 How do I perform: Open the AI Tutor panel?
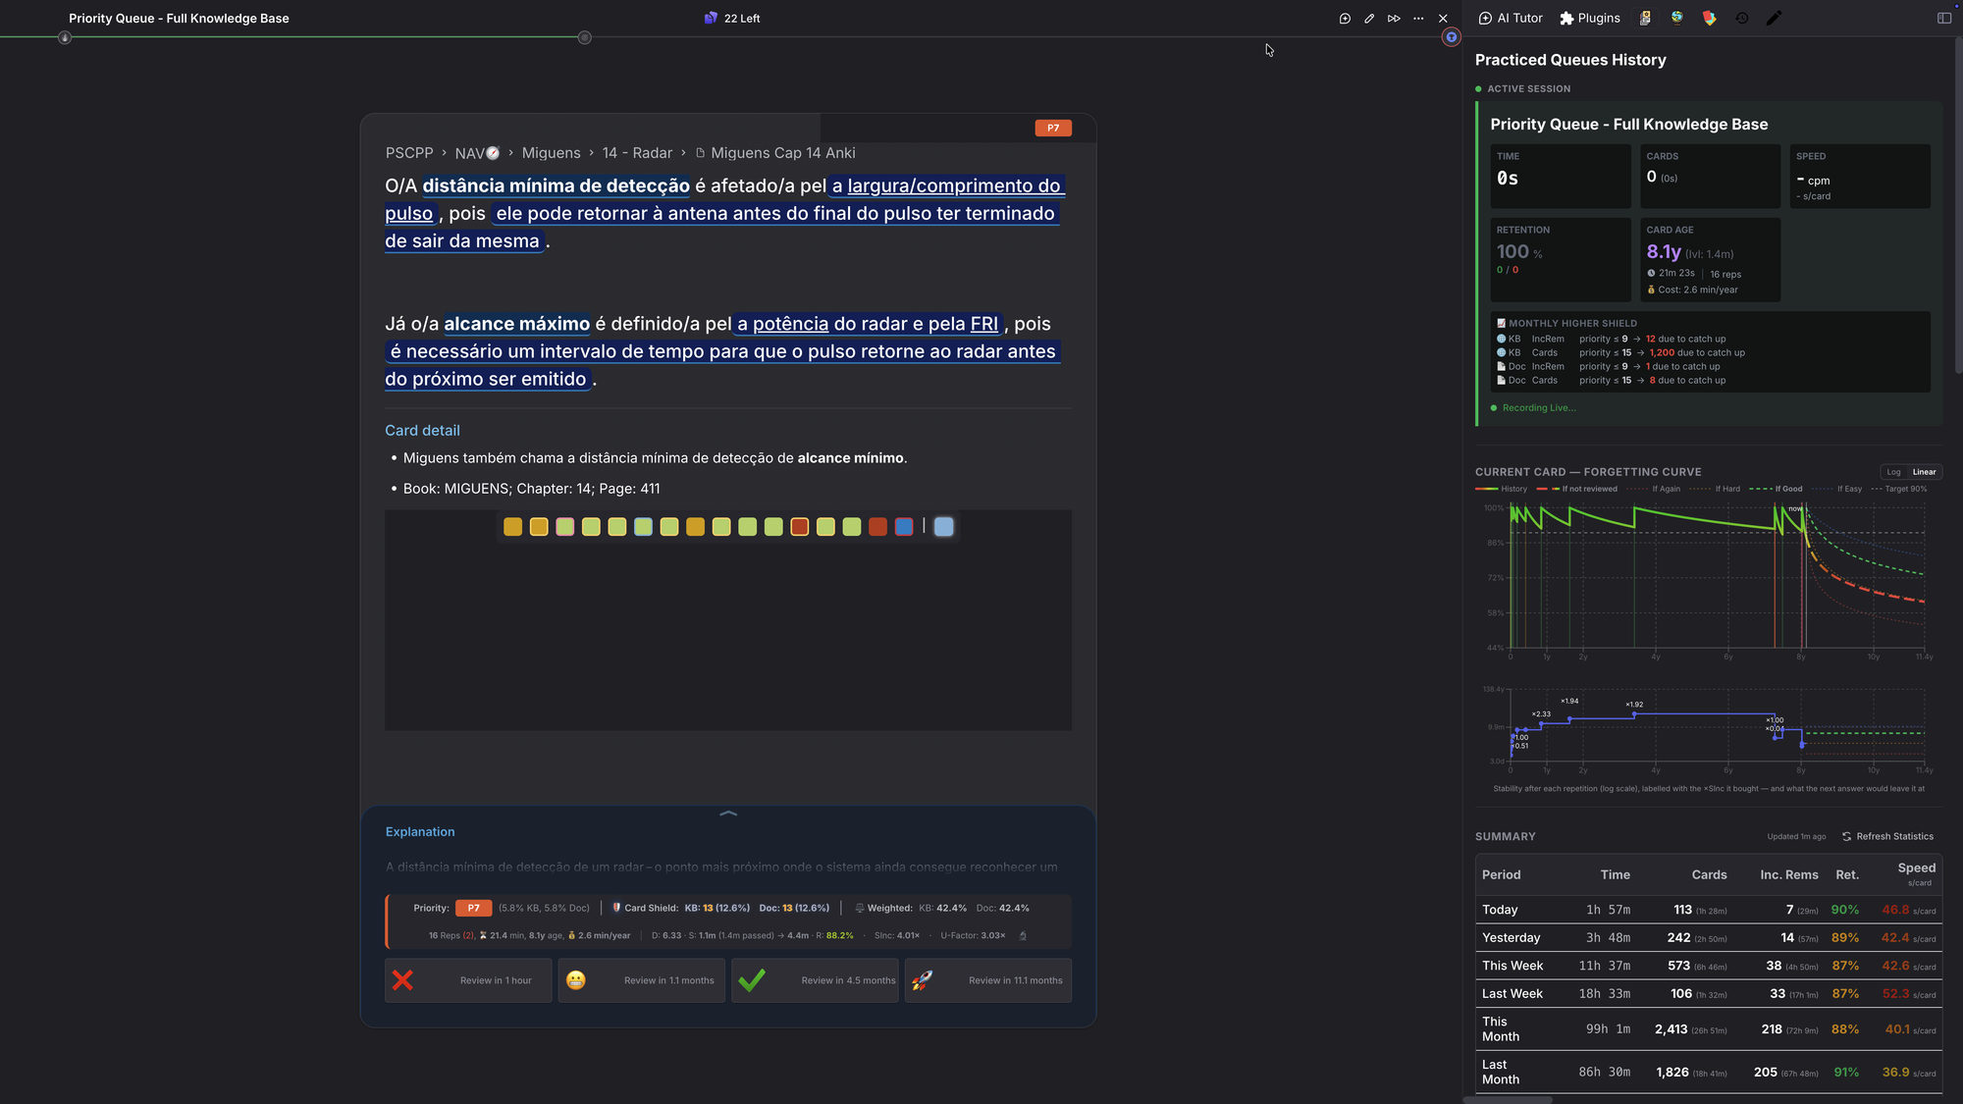(1511, 18)
